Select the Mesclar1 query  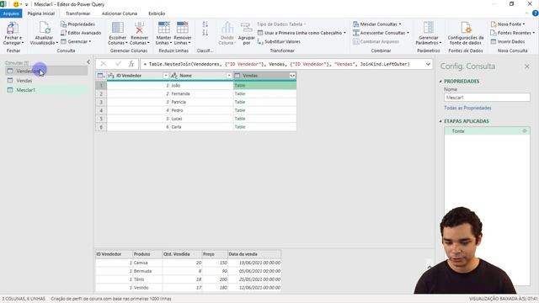coord(46,90)
